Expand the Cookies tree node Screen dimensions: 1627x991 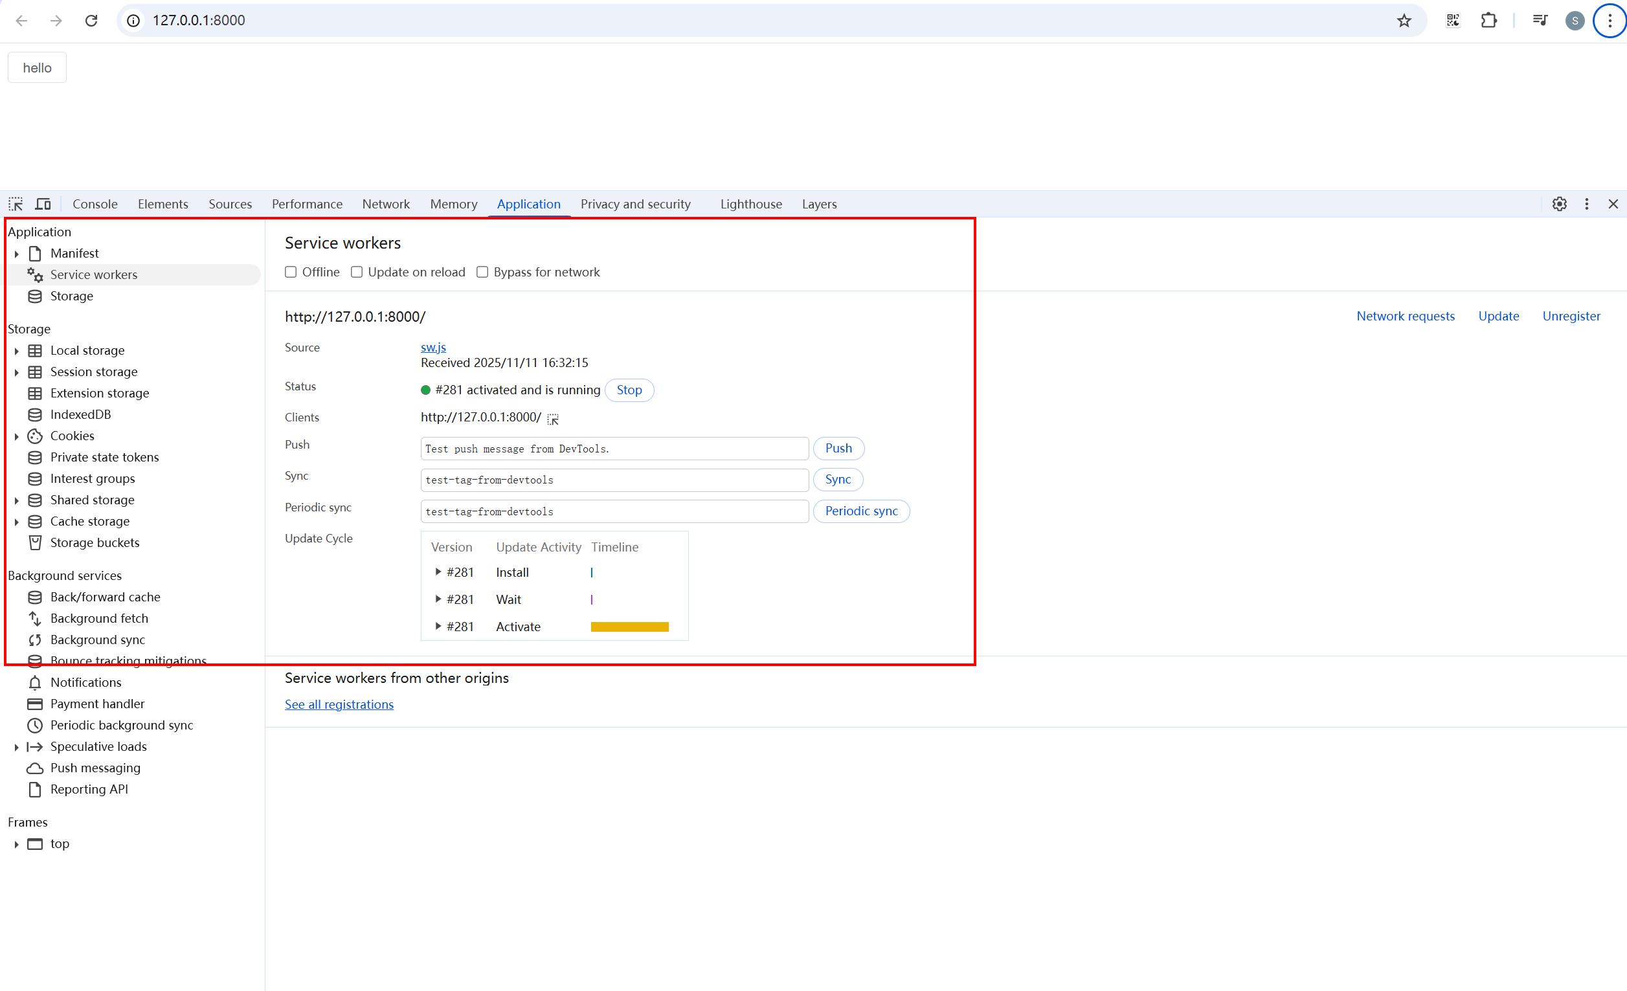click(16, 436)
